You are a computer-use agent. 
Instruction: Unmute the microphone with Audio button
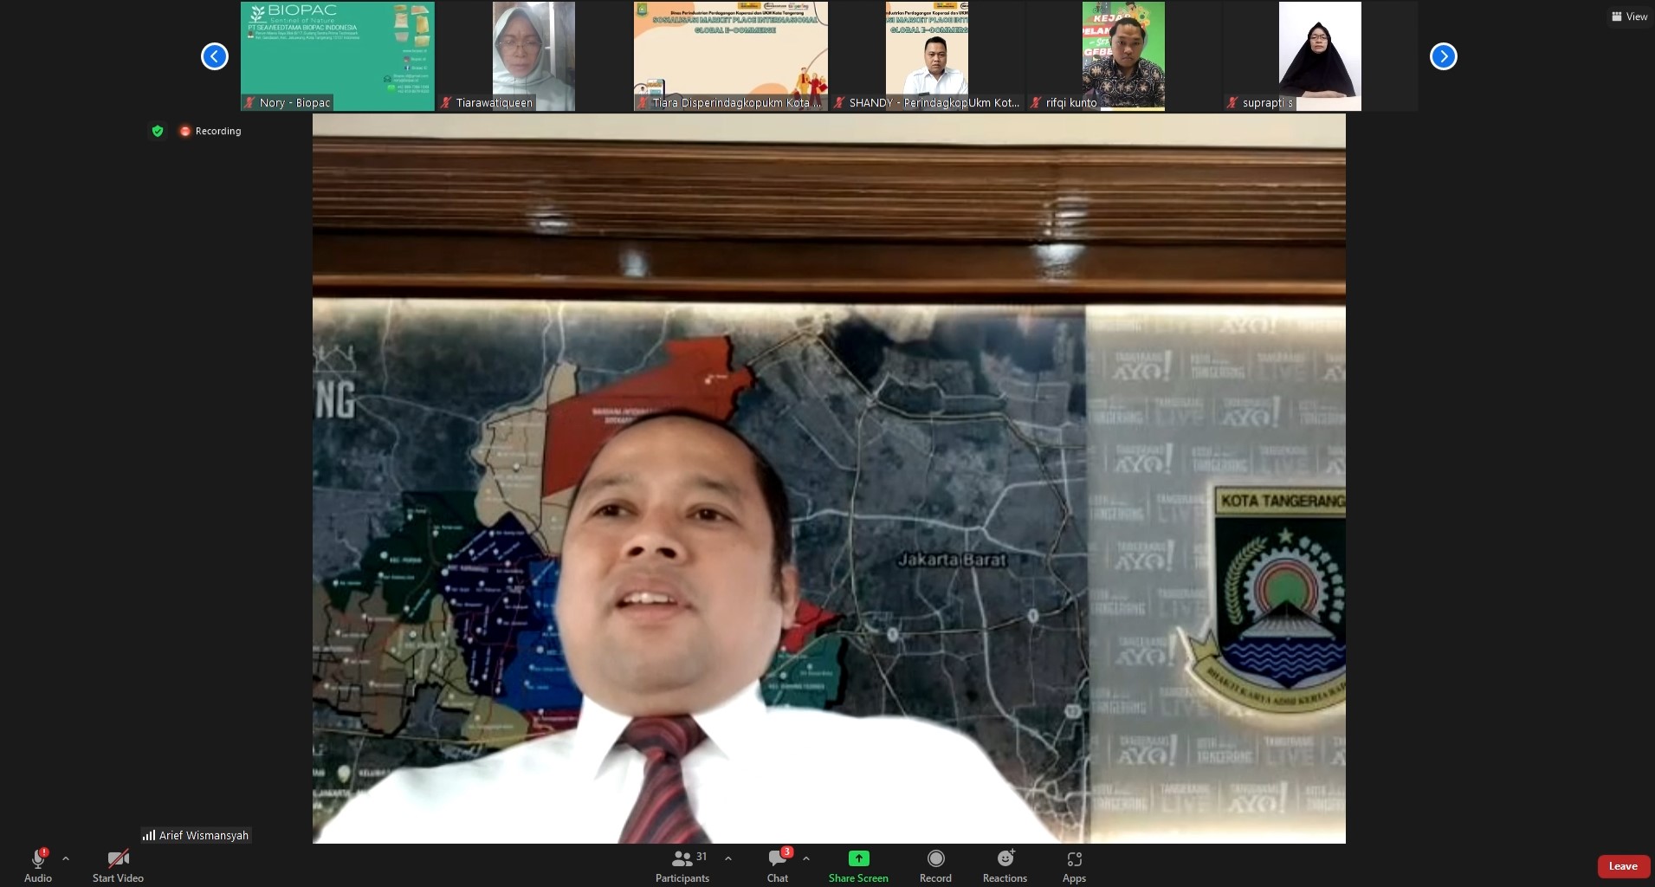click(x=38, y=858)
